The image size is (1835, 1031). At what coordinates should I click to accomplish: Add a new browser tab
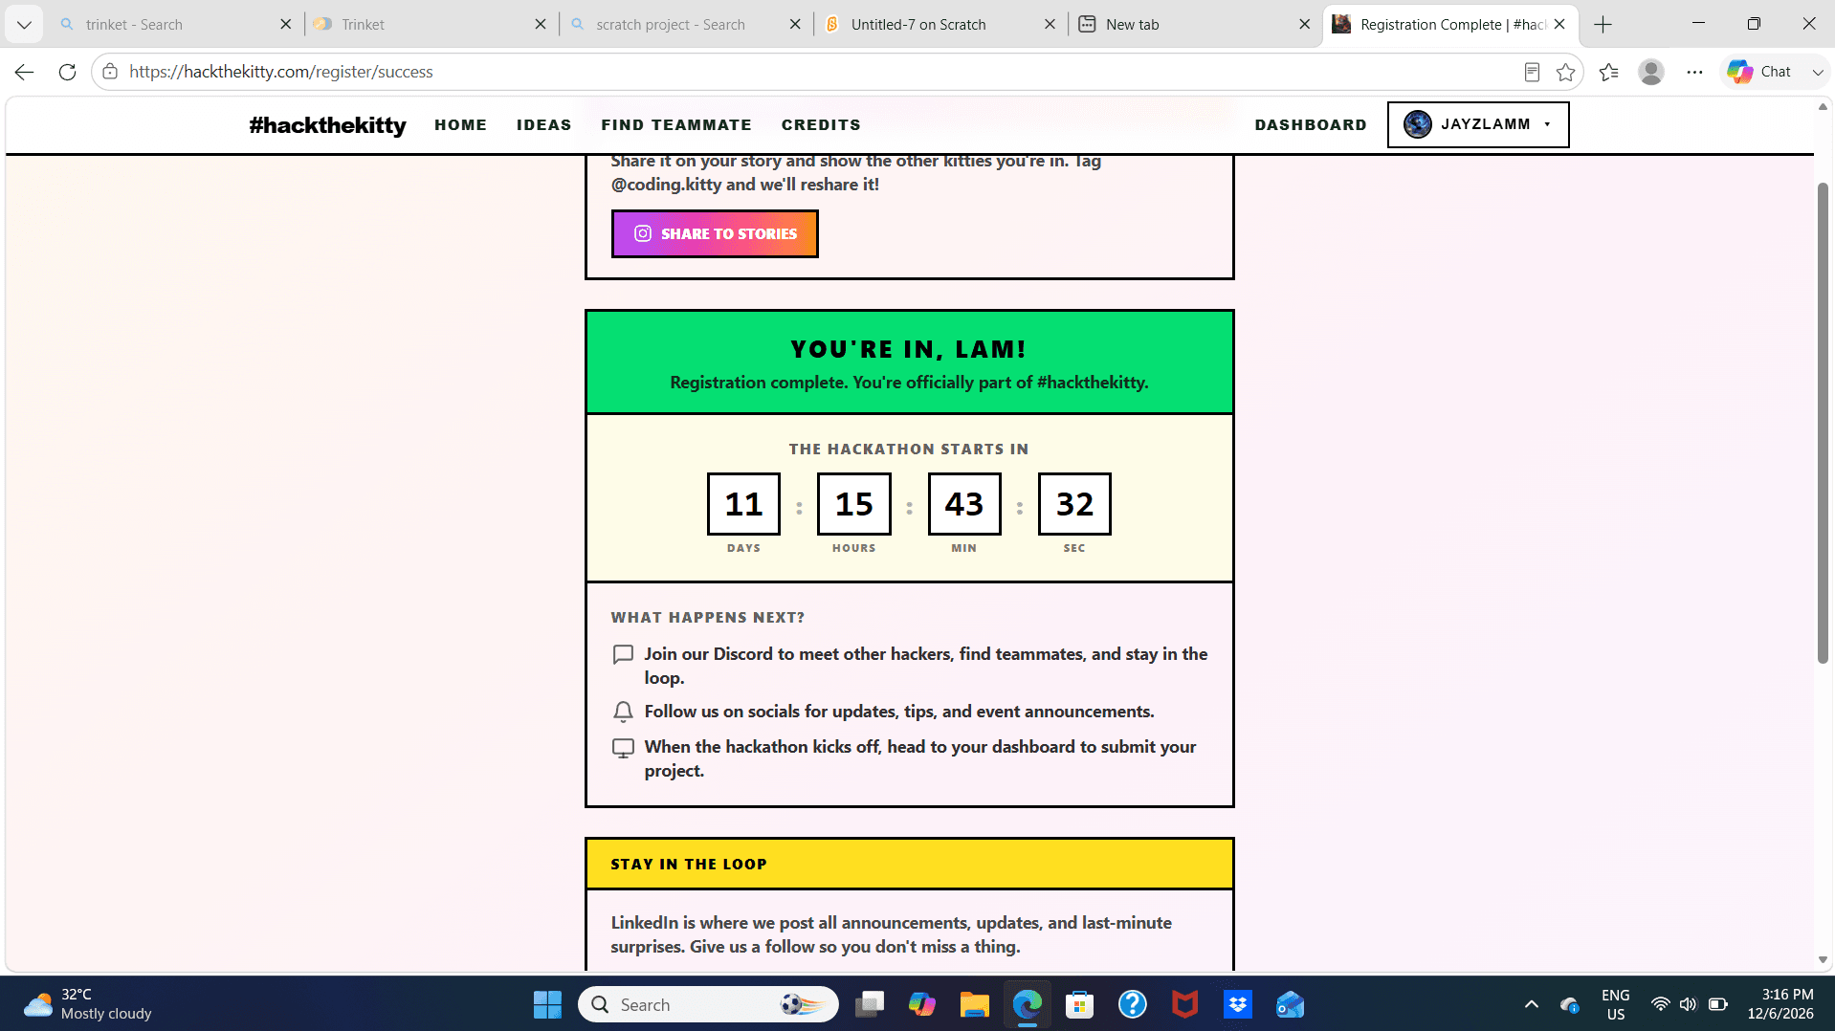(x=1603, y=25)
